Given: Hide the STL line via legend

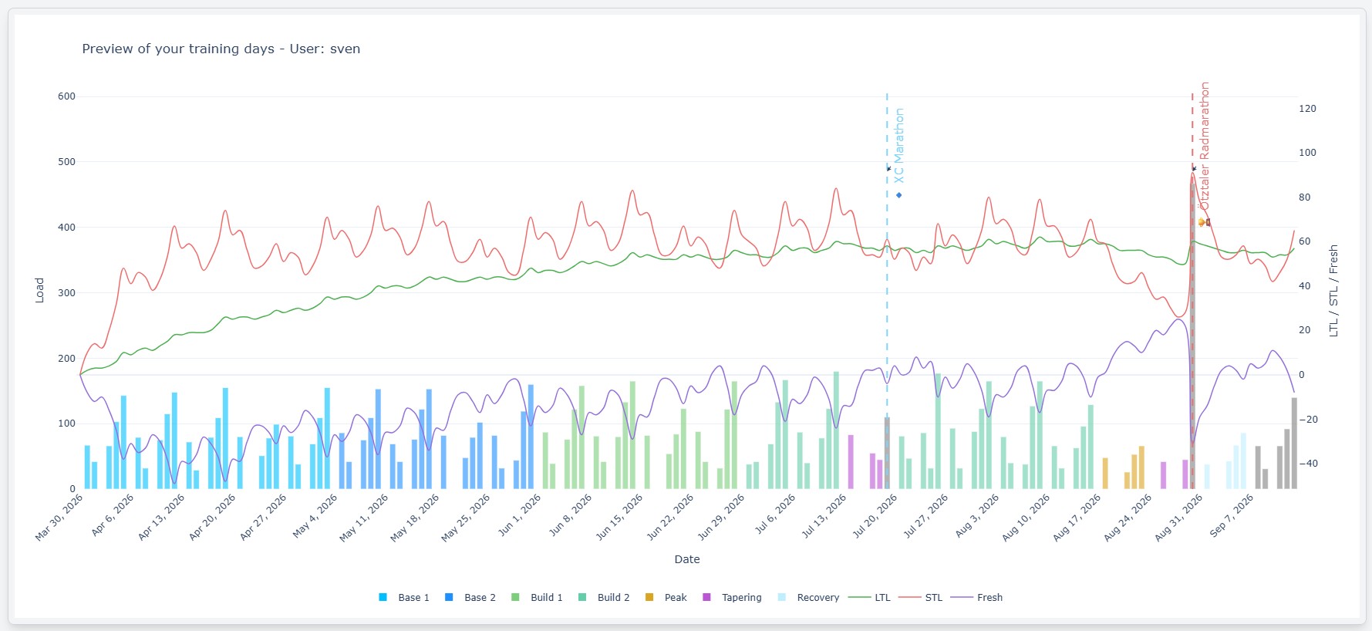Looking at the screenshot, I should click(x=921, y=597).
